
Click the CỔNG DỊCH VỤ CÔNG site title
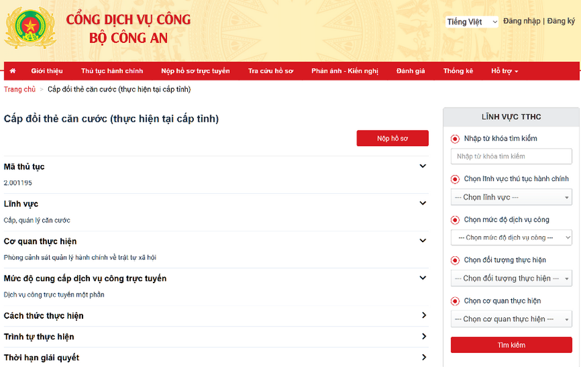128,20
